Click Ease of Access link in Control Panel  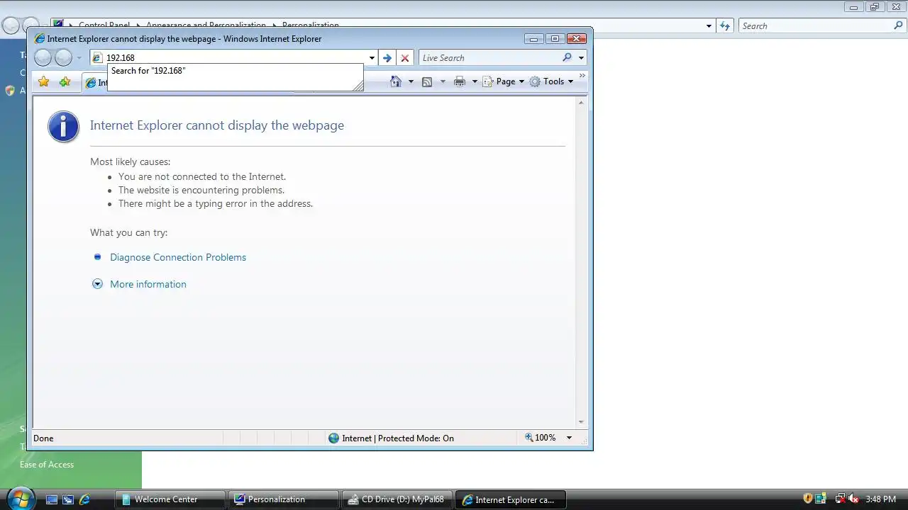[47, 465]
